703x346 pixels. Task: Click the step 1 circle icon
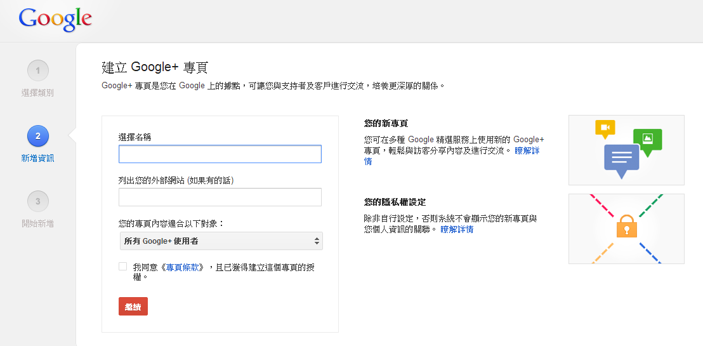click(38, 70)
